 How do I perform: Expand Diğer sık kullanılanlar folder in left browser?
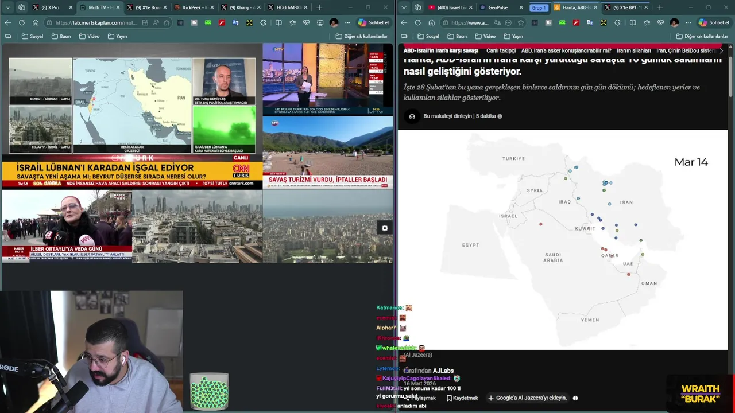(362, 36)
